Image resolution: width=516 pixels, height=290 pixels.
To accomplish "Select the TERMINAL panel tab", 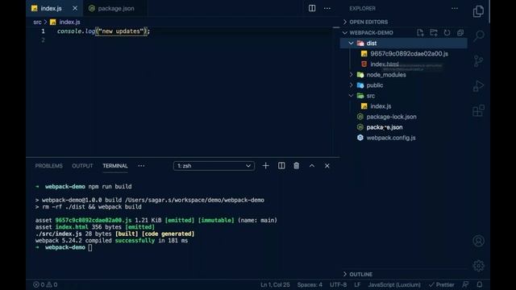I will [114, 166].
